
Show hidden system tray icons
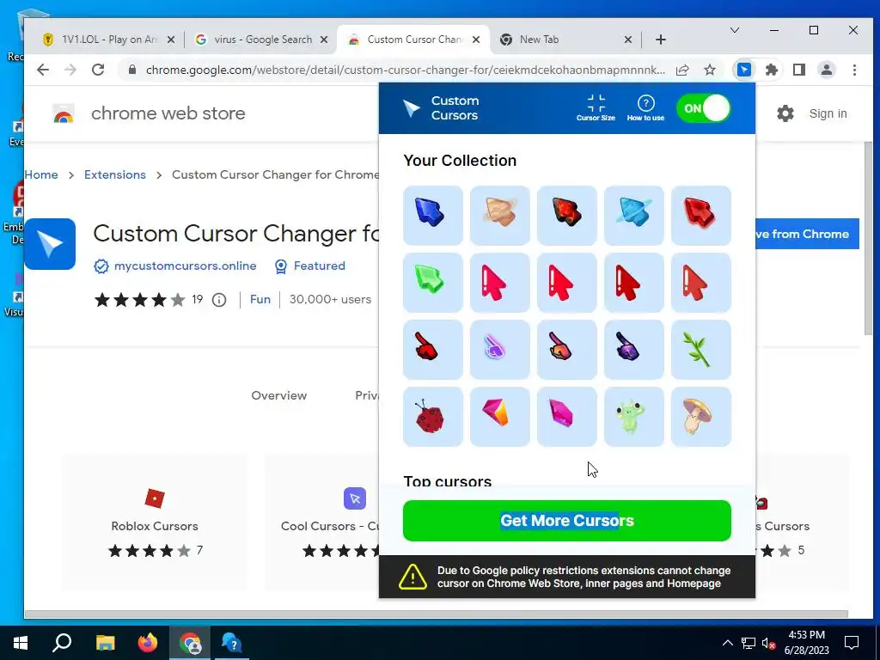(727, 643)
